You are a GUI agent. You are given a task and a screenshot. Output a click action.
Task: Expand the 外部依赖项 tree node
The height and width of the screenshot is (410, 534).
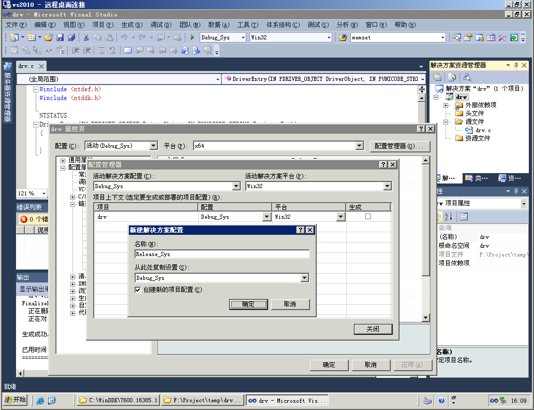coord(446,105)
